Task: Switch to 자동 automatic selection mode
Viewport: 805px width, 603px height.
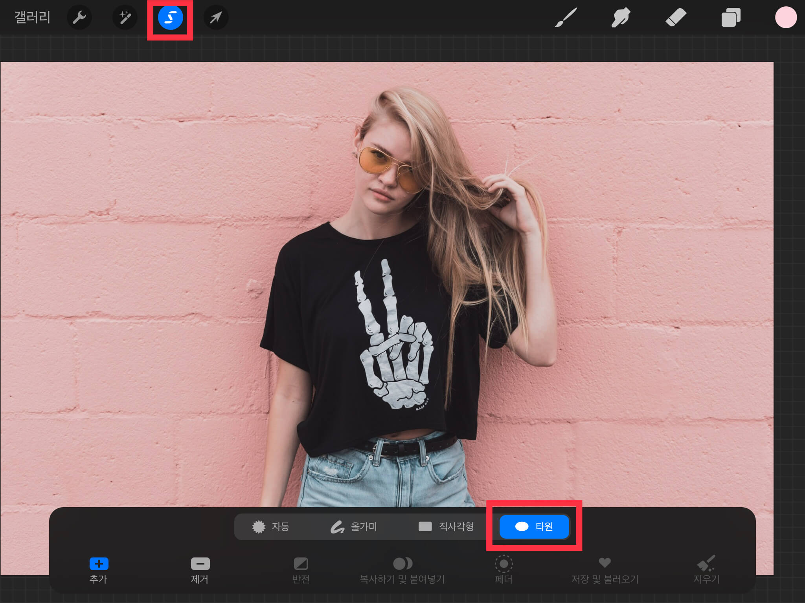Action: click(271, 526)
